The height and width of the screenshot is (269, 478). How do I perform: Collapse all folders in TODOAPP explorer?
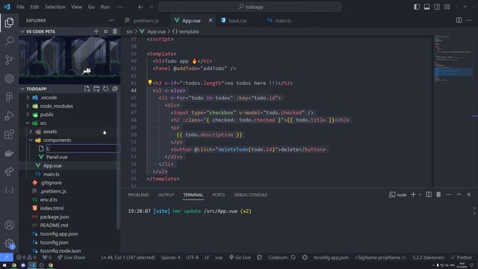tap(115, 89)
